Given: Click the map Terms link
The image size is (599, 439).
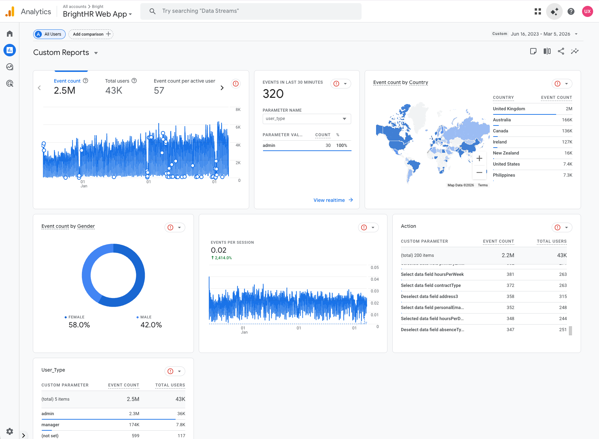Looking at the screenshot, I should click(x=483, y=185).
